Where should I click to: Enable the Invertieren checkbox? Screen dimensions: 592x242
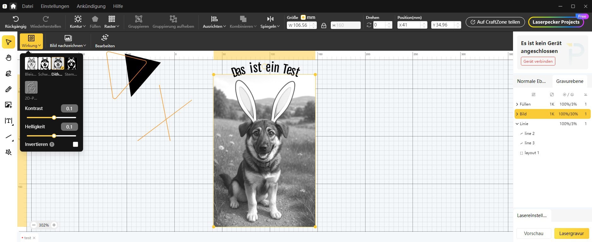click(76, 144)
